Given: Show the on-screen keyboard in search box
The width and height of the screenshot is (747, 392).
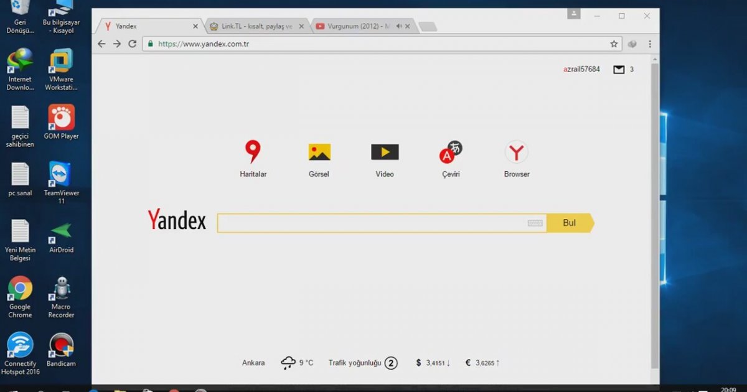Looking at the screenshot, I should tap(535, 223).
